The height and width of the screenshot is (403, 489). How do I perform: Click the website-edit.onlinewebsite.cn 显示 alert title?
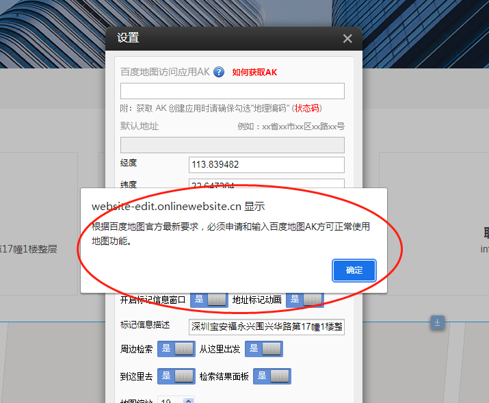click(x=178, y=207)
